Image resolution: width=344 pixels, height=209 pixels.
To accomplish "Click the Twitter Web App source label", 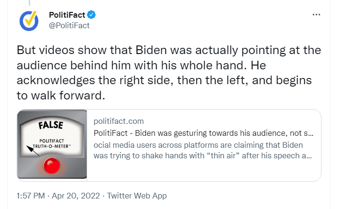I will (x=137, y=196).
